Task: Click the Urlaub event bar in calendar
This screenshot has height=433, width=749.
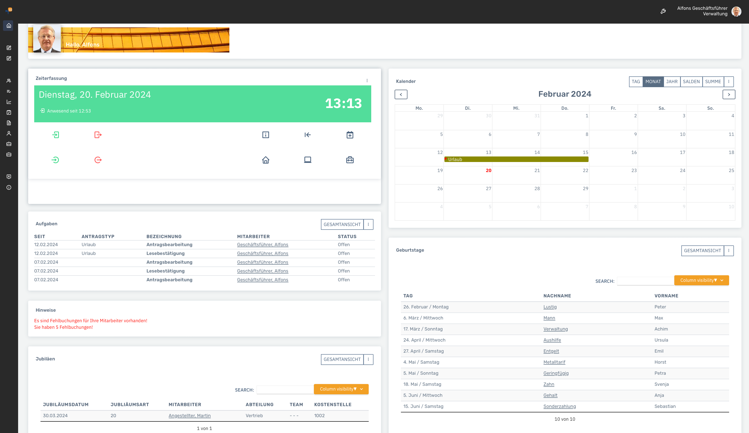Action: click(516, 159)
